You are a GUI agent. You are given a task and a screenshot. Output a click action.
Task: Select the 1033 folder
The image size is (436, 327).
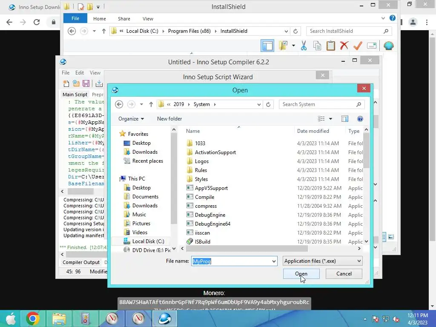(x=200, y=143)
